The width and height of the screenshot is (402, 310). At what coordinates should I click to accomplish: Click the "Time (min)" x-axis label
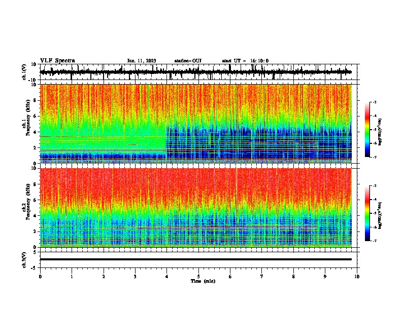tap(203, 281)
